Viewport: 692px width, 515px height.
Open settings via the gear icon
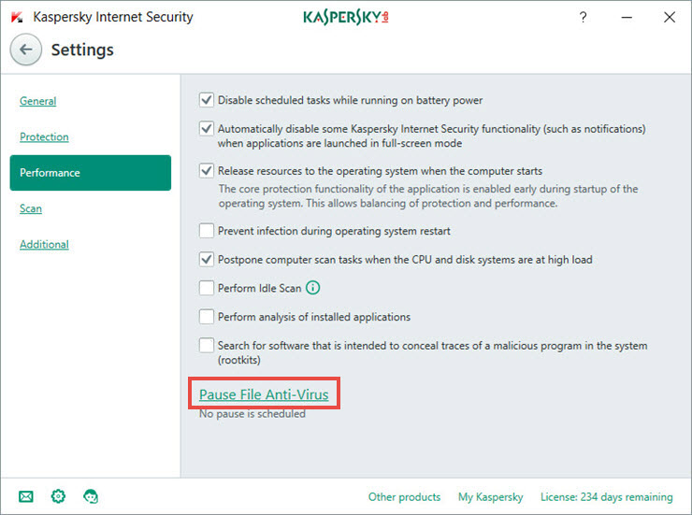coord(58,496)
